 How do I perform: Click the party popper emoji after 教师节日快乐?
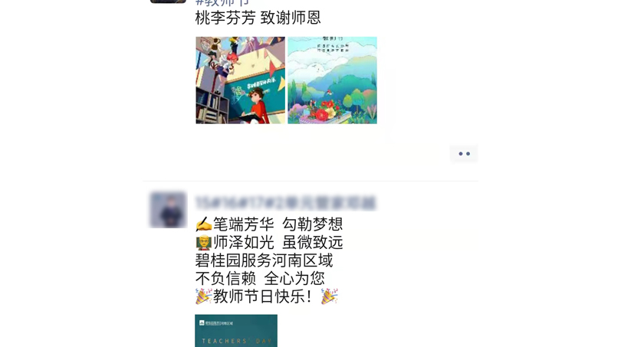click(x=329, y=296)
